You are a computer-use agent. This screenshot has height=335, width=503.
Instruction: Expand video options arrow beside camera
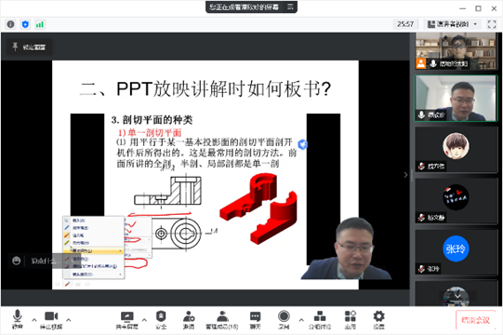click(68, 320)
